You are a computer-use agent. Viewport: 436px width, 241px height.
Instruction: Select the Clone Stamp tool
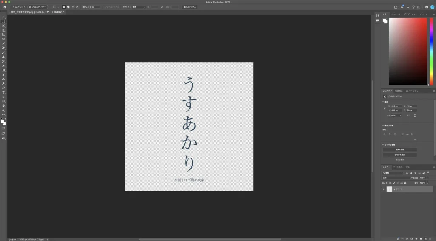click(3, 57)
